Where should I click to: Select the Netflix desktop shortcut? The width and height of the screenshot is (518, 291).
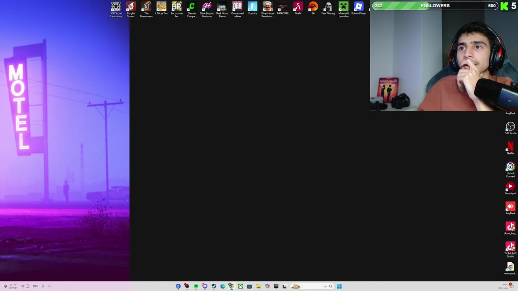510,148
